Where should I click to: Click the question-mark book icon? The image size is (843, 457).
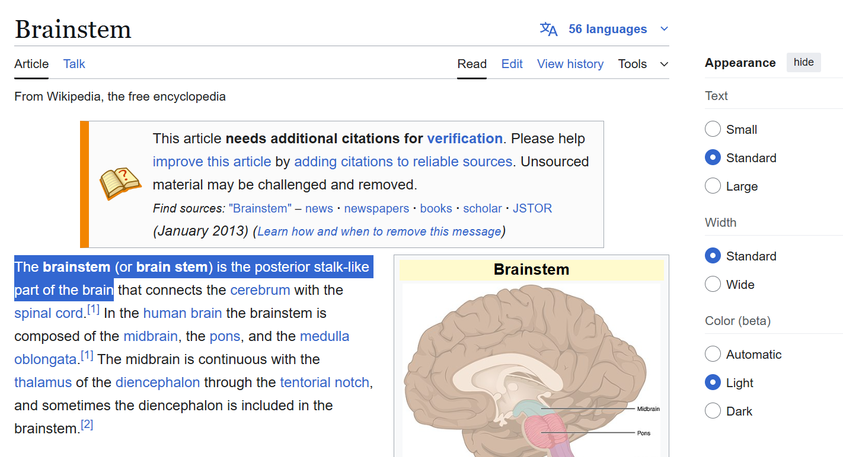[120, 184]
